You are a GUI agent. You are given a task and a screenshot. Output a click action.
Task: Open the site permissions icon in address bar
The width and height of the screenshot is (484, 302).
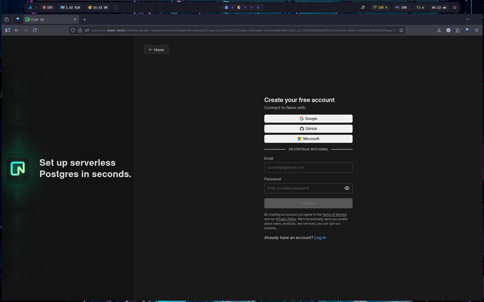(87, 30)
